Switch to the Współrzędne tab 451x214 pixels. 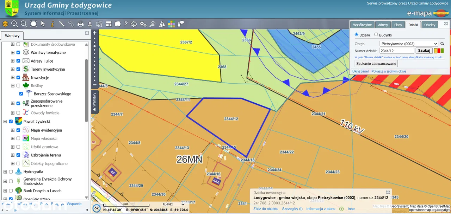(362, 25)
